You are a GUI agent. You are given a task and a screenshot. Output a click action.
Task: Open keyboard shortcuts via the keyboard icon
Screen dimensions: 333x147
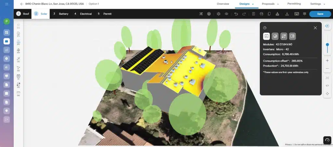297,14
